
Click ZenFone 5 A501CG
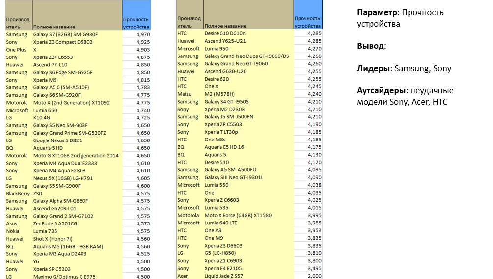pyautogui.click(x=55, y=223)
